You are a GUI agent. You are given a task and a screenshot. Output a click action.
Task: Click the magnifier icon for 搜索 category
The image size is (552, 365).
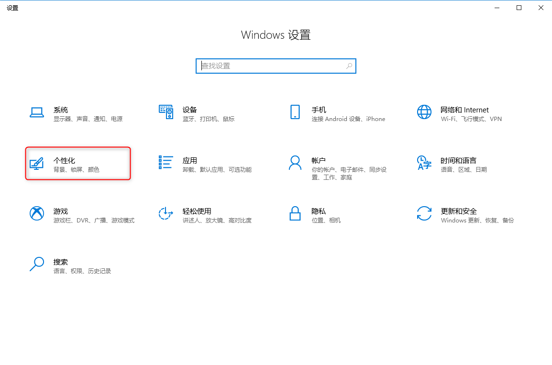[x=37, y=264]
